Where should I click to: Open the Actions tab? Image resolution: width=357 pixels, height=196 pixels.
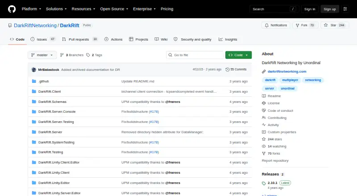click(113, 39)
